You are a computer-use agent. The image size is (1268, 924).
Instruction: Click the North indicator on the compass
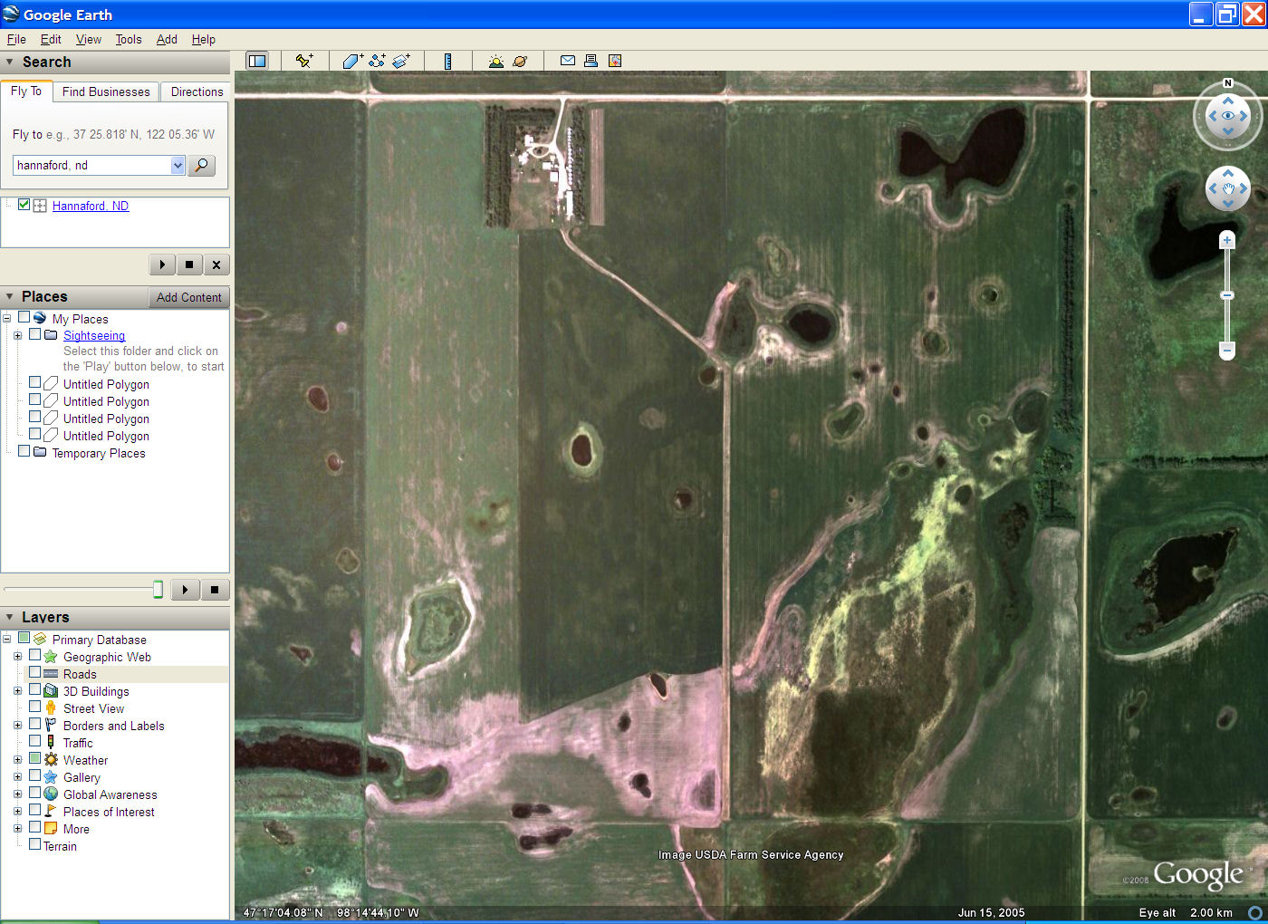(x=1228, y=83)
